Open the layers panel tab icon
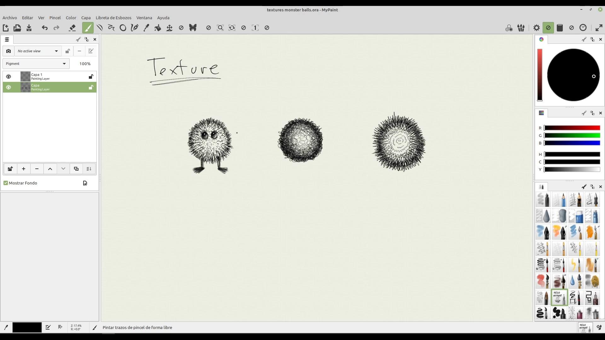Screen dimensions: 605x340 pyautogui.click(x=7, y=39)
